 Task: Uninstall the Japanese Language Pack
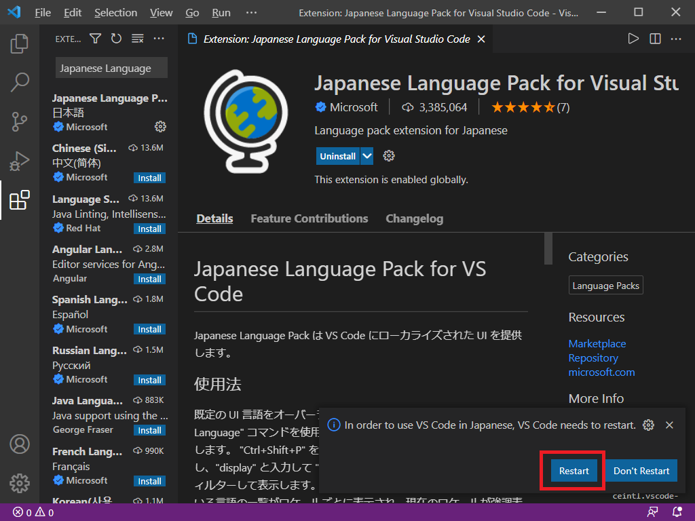coord(338,156)
